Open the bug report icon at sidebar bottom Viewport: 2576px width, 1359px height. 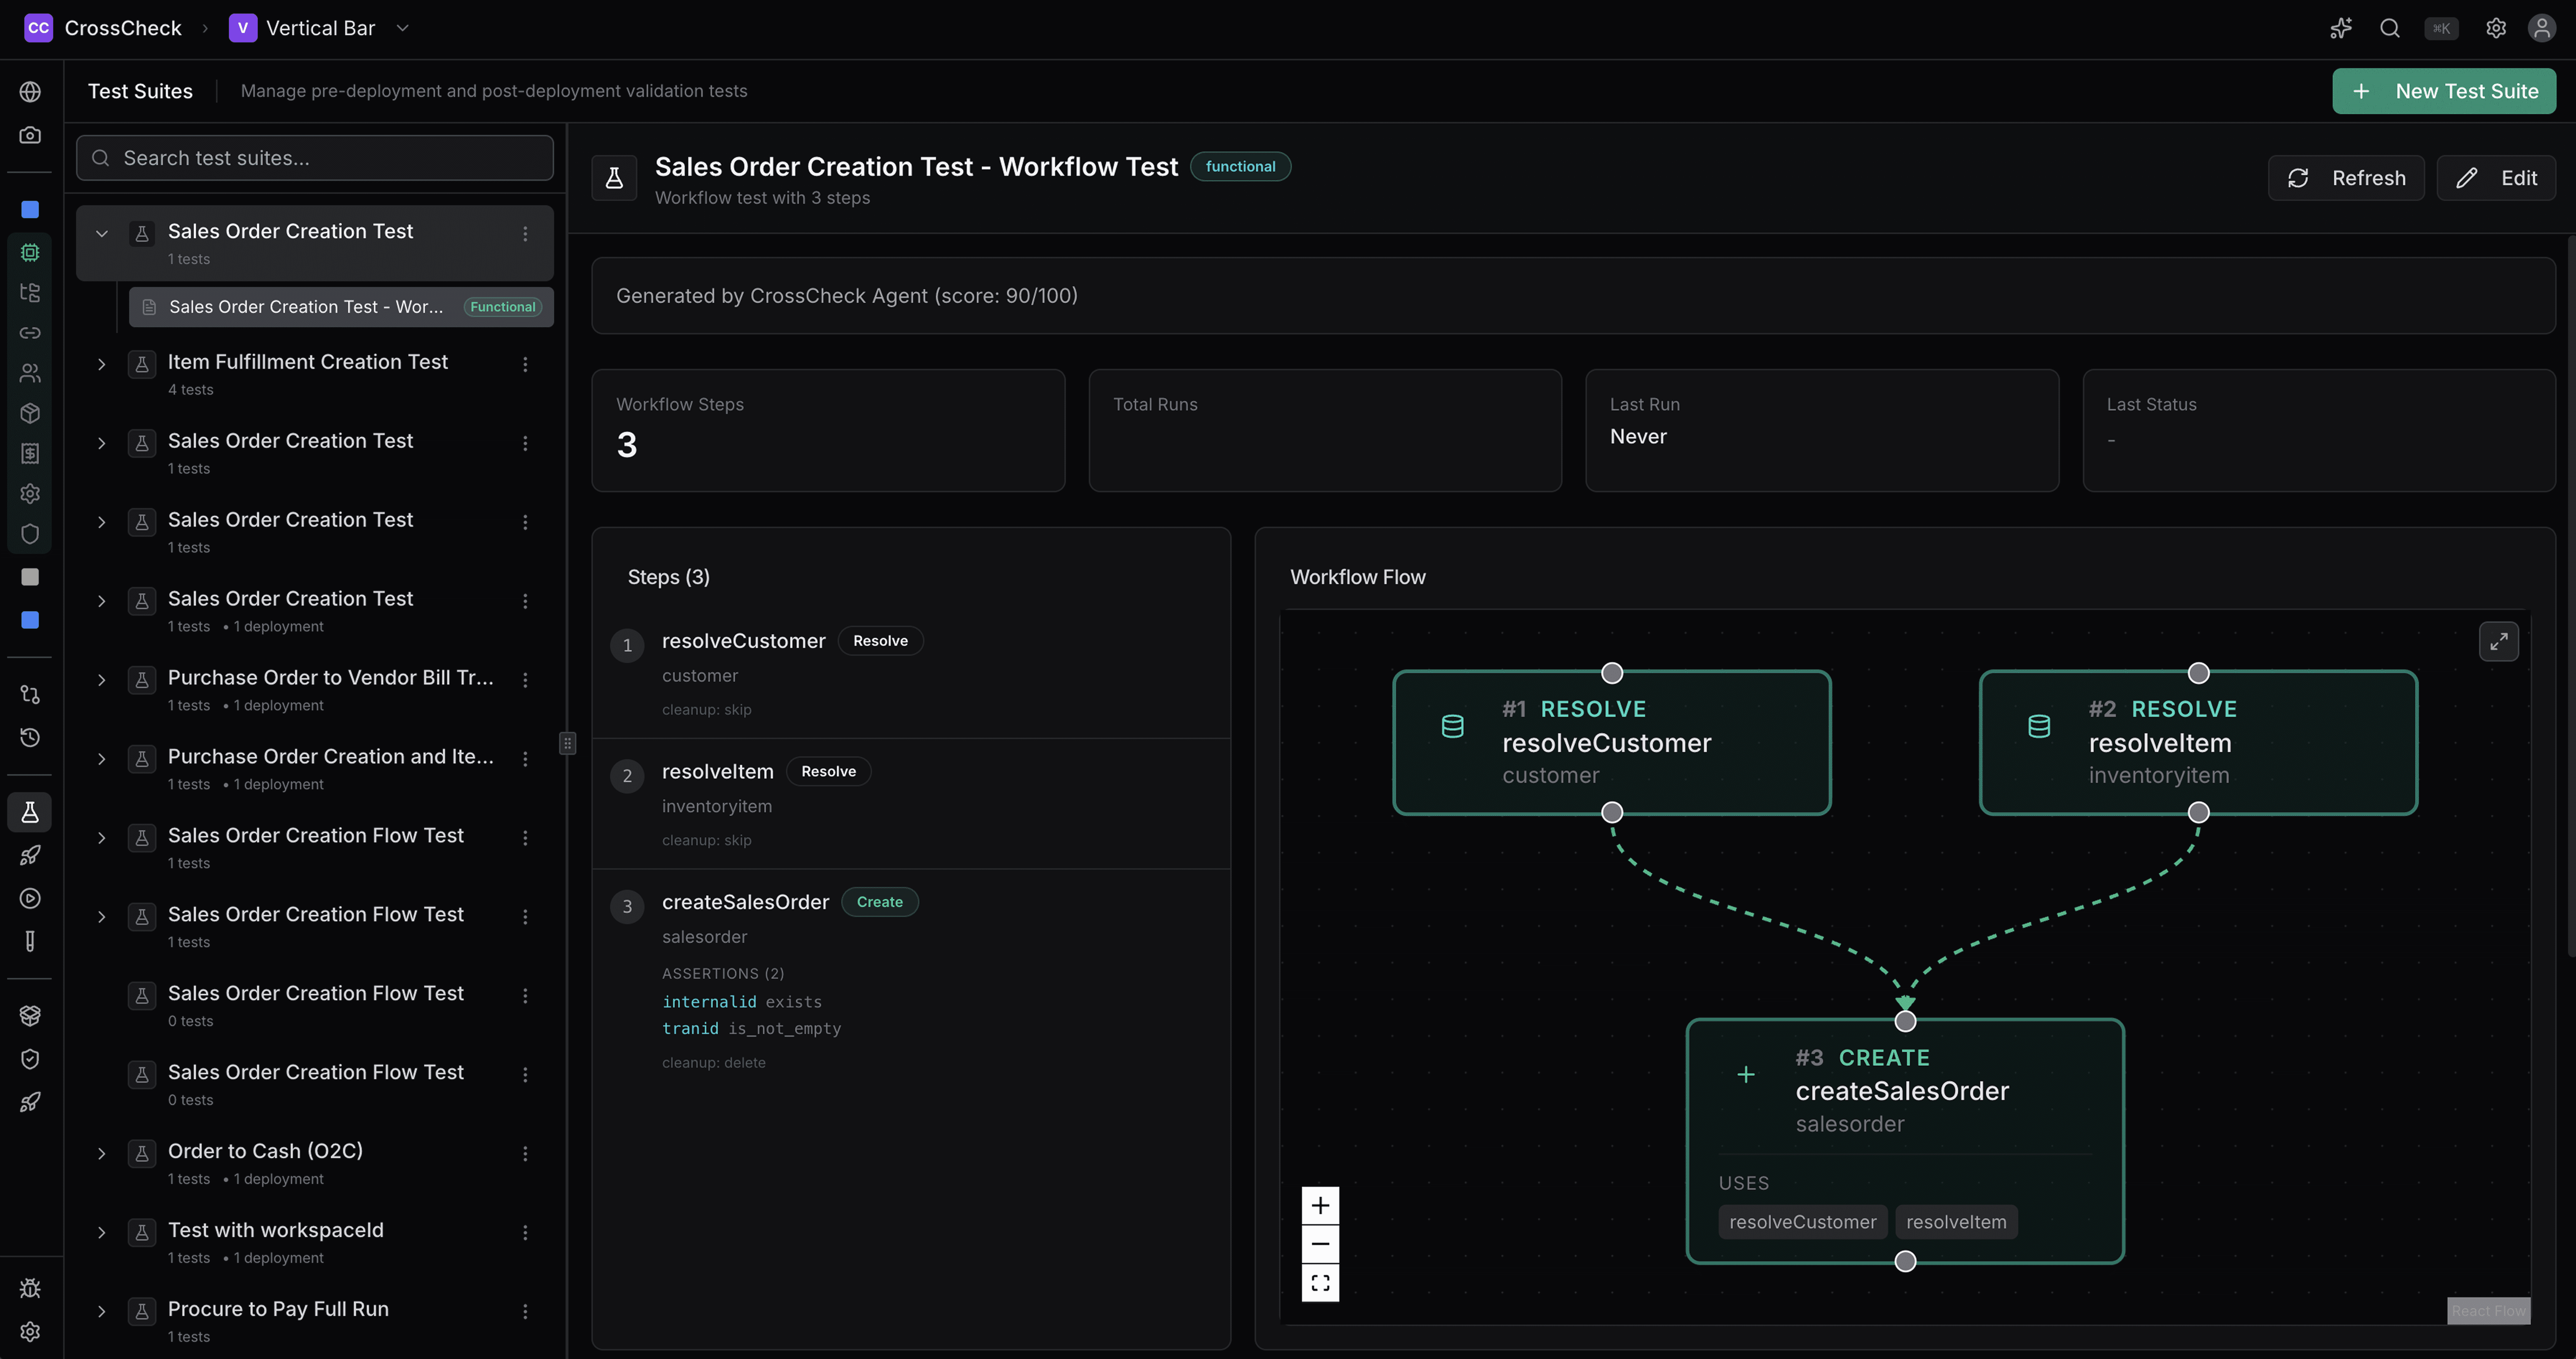30,1288
